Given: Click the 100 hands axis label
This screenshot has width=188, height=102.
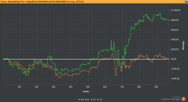Looking at the screenshot, I should point(19,87).
